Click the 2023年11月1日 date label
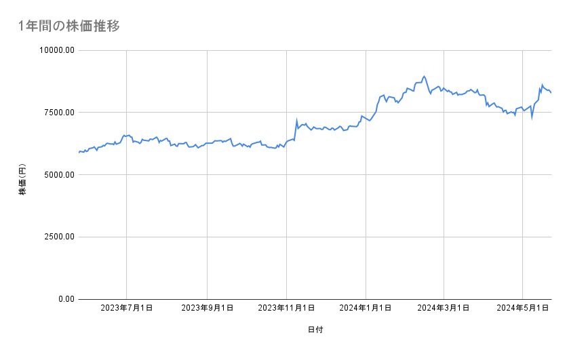 point(286,309)
